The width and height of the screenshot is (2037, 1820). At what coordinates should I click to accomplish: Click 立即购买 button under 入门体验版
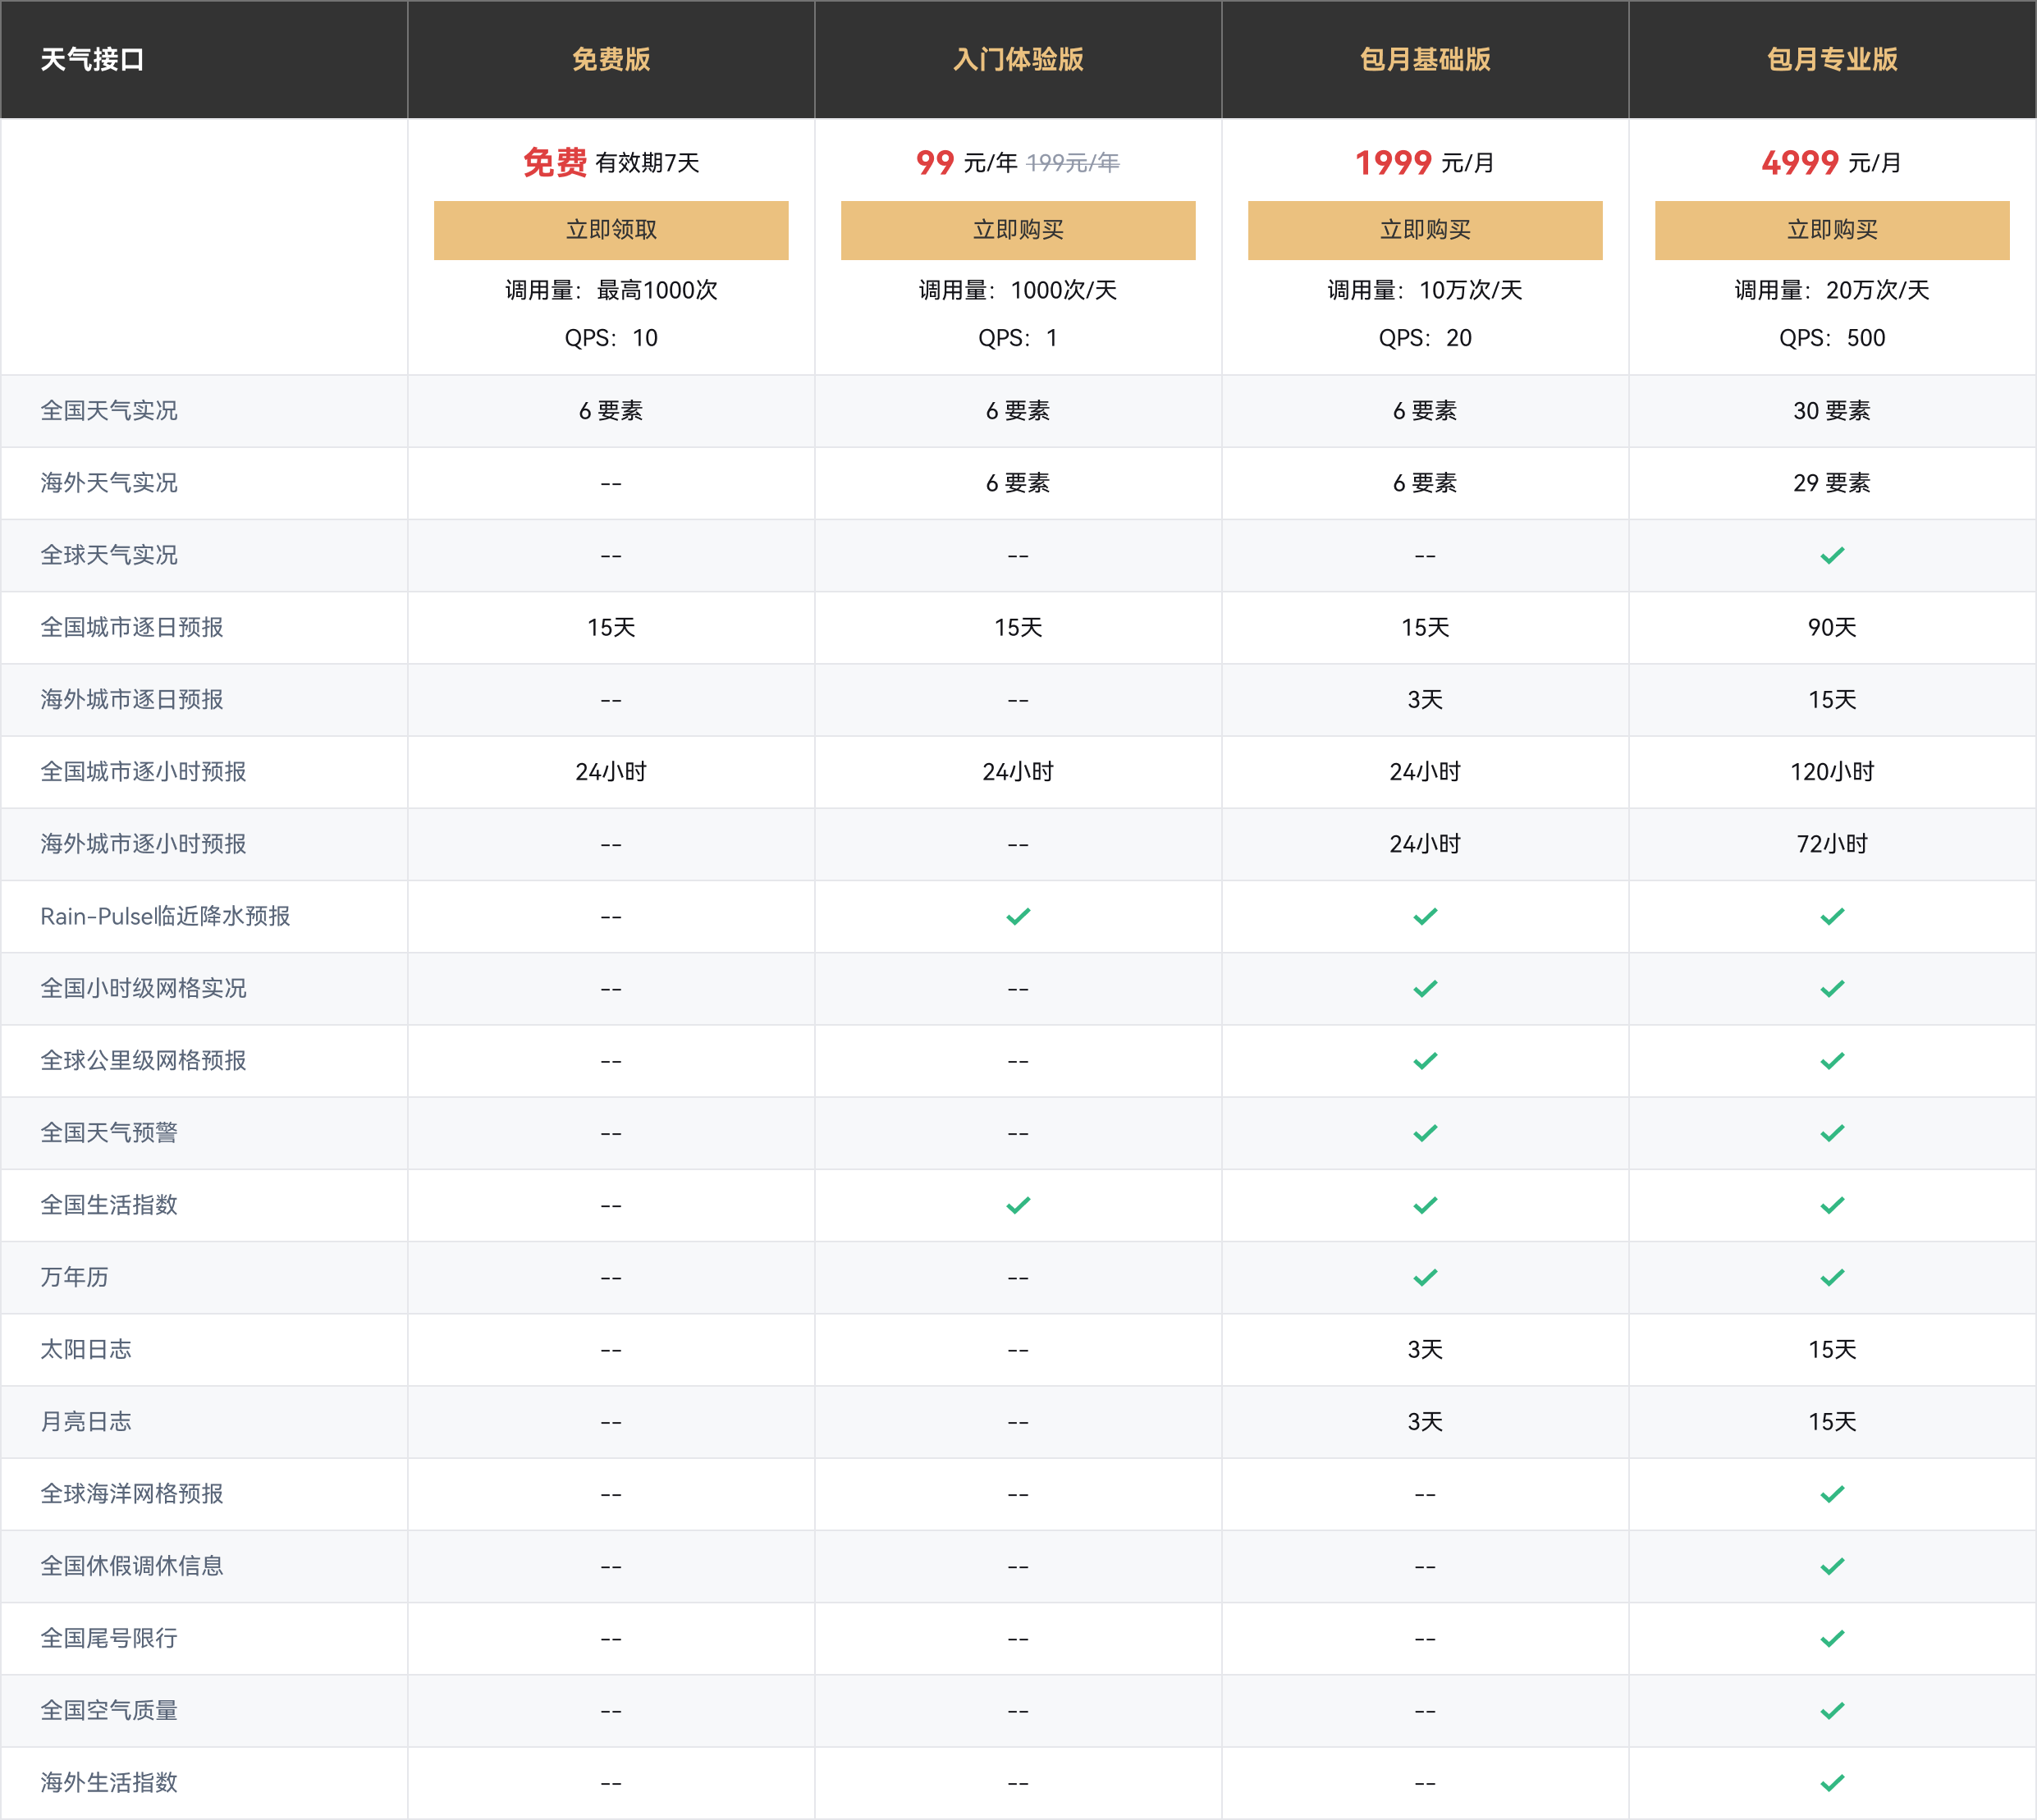pos(1018,230)
